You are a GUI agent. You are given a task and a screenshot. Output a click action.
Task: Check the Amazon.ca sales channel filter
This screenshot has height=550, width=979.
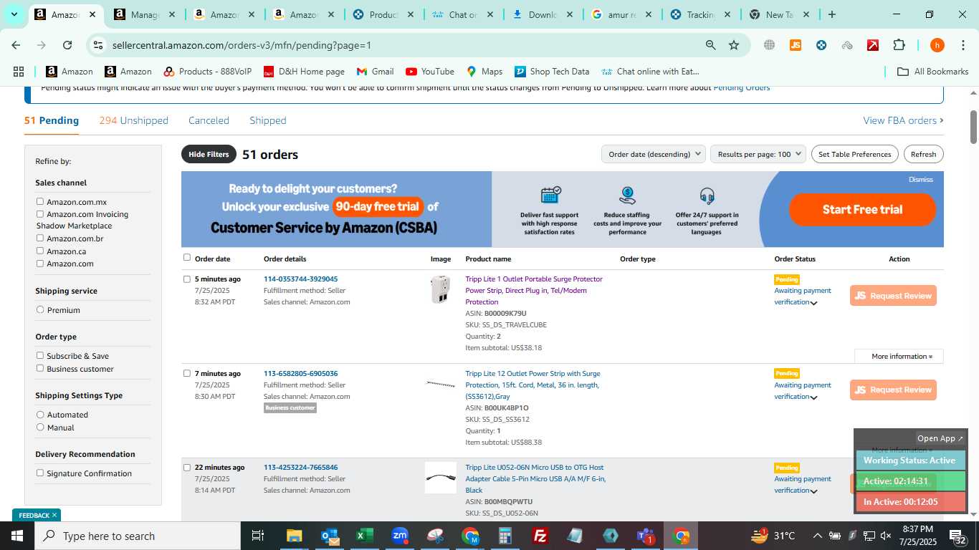pyautogui.click(x=40, y=251)
